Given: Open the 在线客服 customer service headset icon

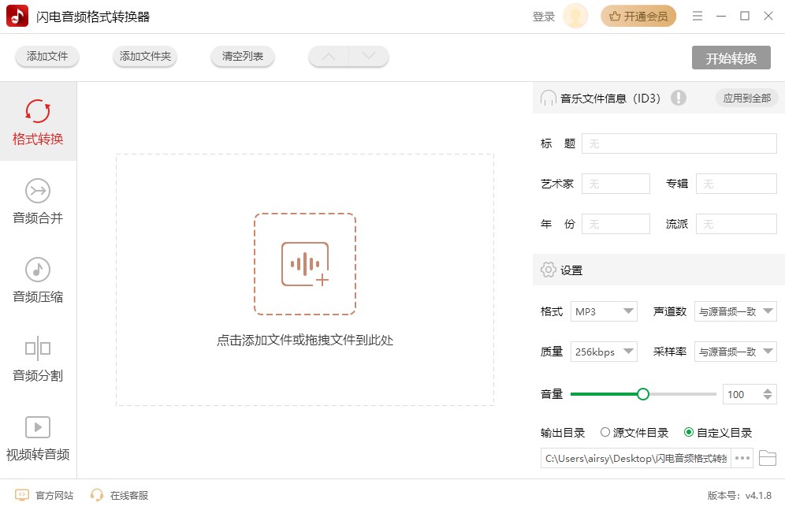Looking at the screenshot, I should click(96, 496).
